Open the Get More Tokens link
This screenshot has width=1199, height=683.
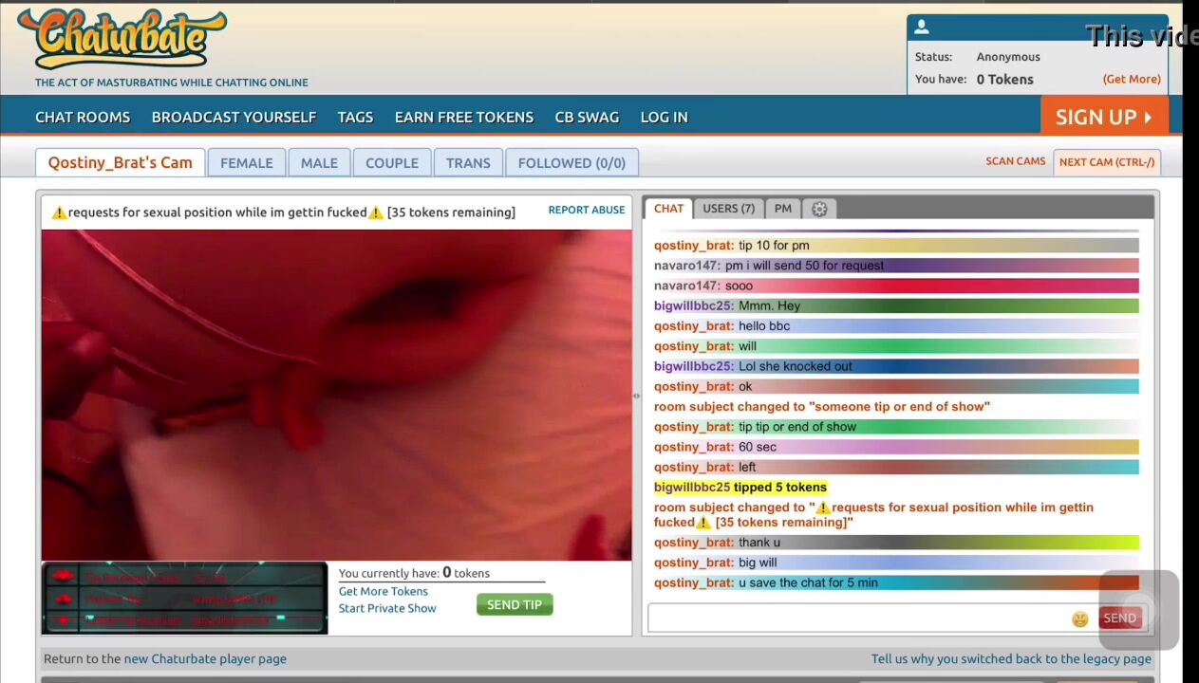[383, 591]
